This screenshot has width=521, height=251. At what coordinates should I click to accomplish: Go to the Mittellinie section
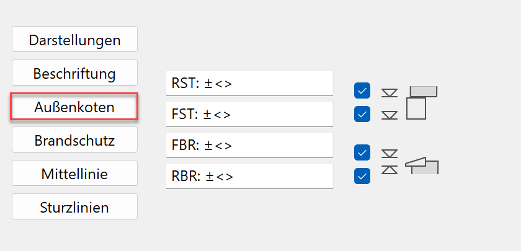click(x=75, y=174)
